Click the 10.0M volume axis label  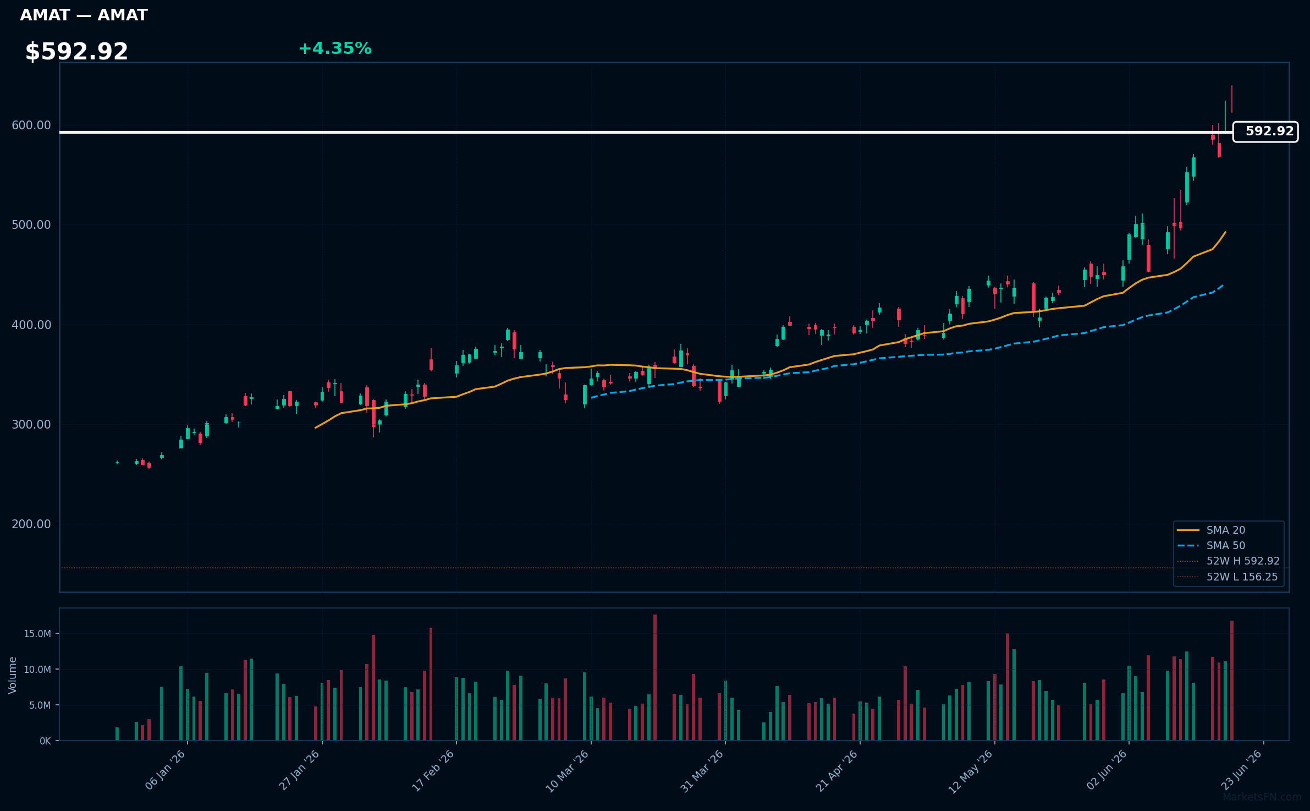pyautogui.click(x=37, y=670)
